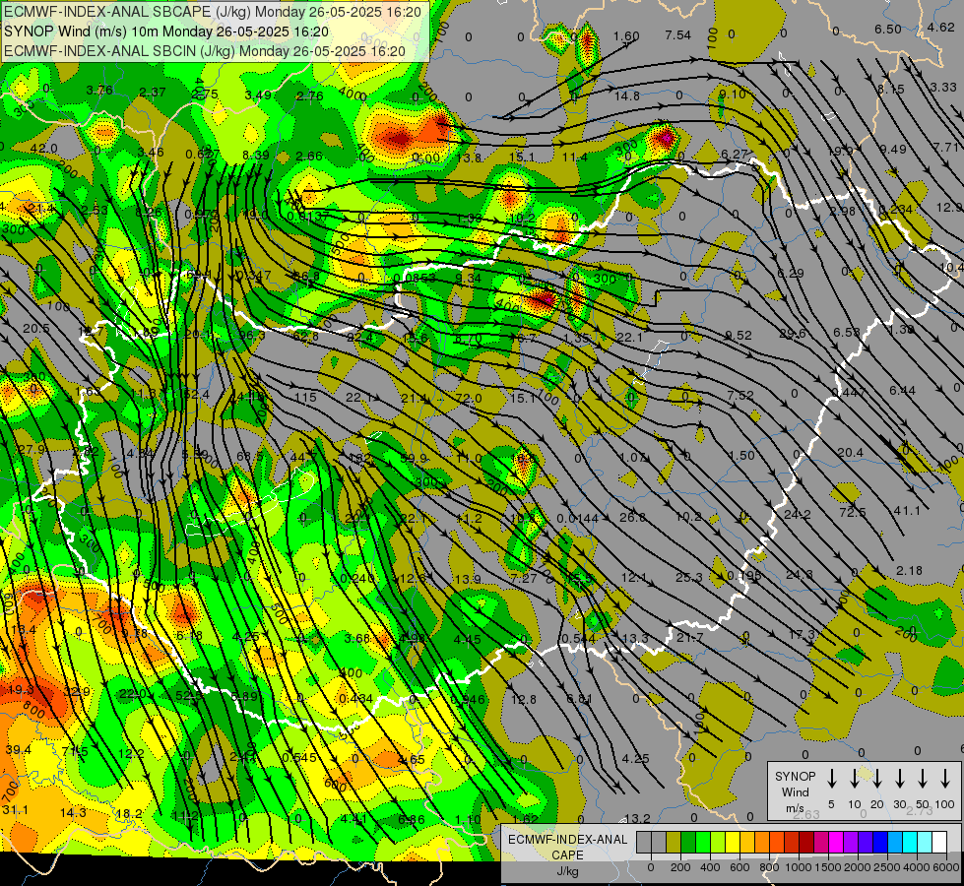
Task: Click the '25.3' value on map
Action: (688, 577)
